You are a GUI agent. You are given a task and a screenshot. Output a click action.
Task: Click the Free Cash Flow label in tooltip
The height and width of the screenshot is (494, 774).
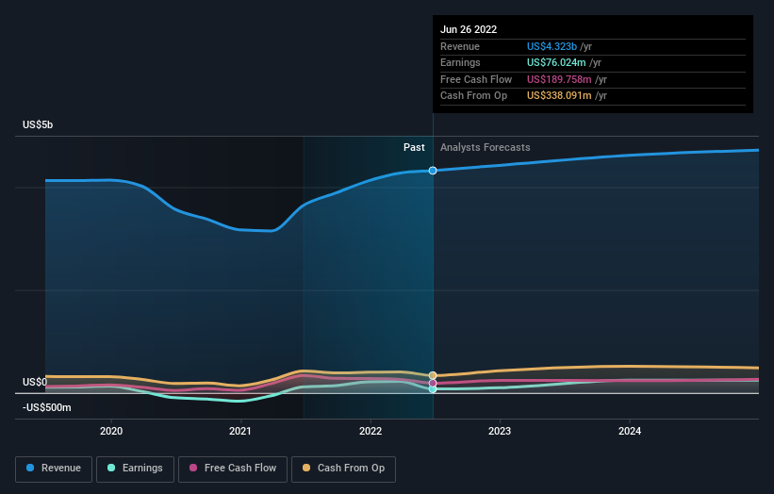[x=476, y=79]
